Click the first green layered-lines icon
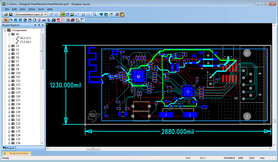The height and width of the screenshot is (162, 278). [x=15, y=20]
